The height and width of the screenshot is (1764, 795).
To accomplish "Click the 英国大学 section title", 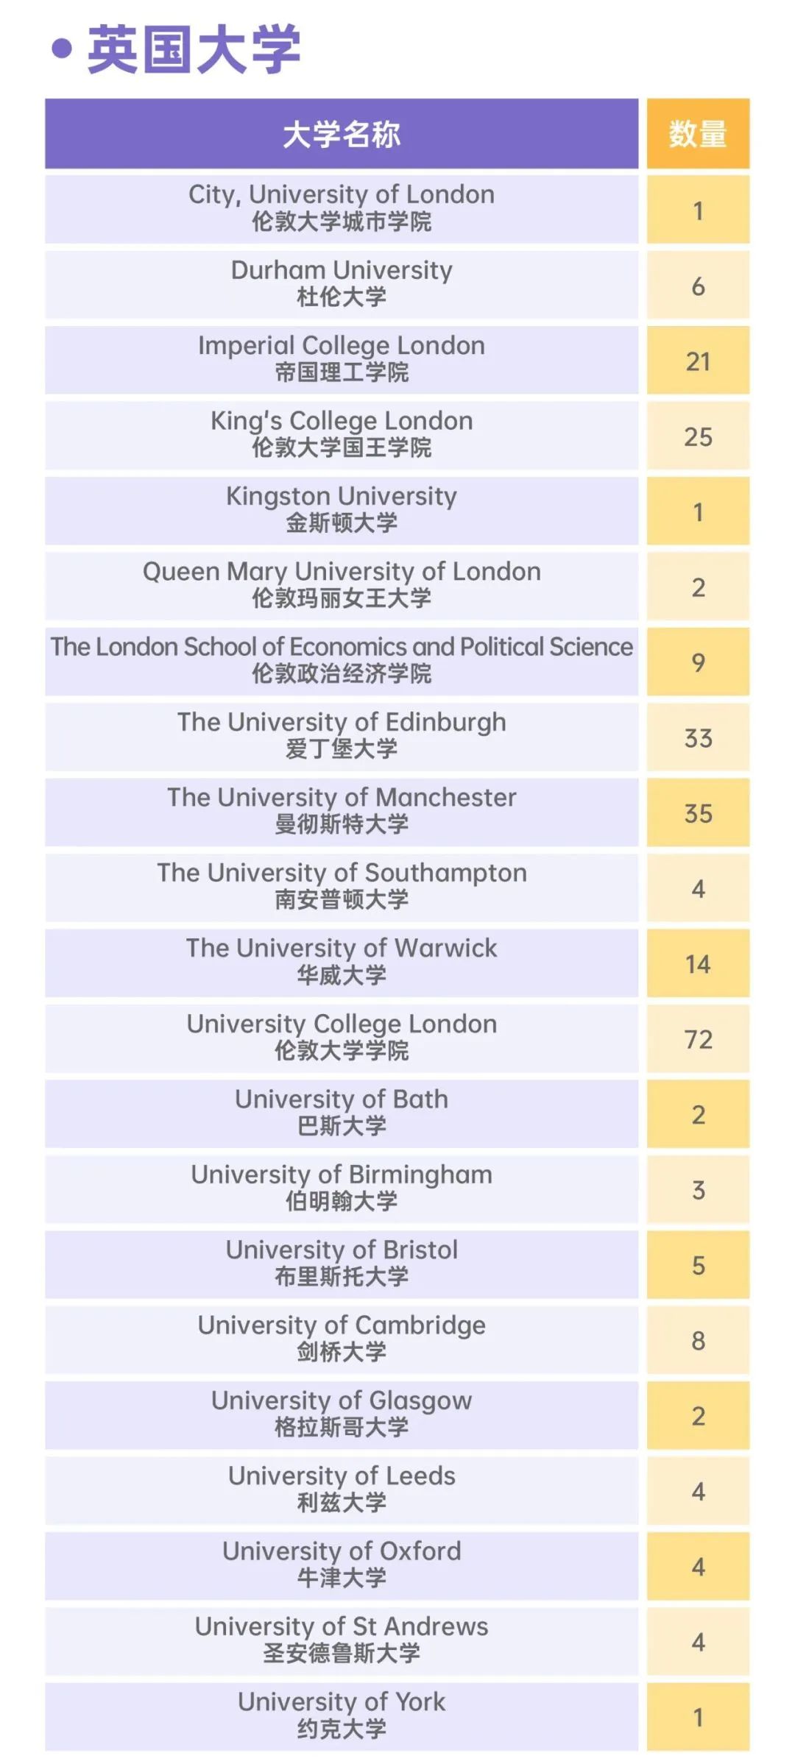I will [194, 49].
